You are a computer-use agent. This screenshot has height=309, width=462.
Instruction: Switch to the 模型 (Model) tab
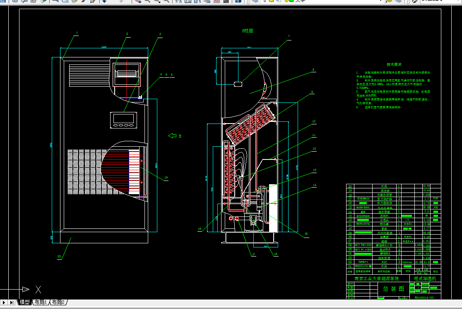[x=24, y=302]
